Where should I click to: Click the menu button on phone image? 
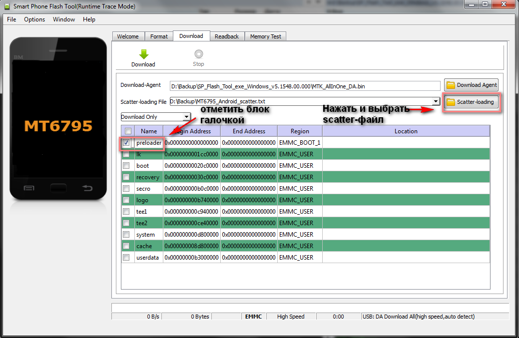point(29,188)
